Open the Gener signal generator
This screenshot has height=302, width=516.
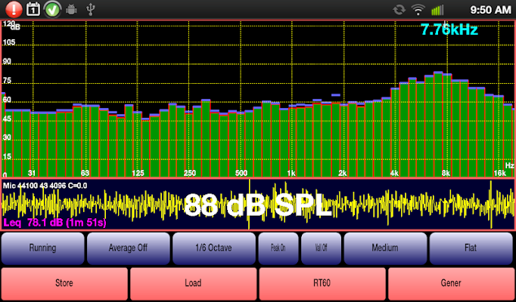(451, 284)
